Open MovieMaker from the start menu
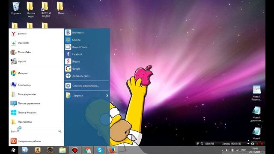 tap(36, 52)
